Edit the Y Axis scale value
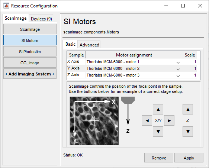This screenshot has width=209, height=168. coord(190,68)
